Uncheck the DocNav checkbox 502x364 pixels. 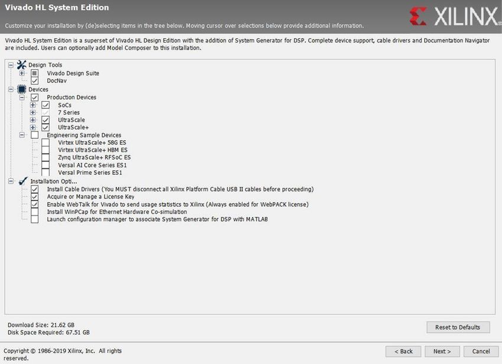click(x=35, y=81)
